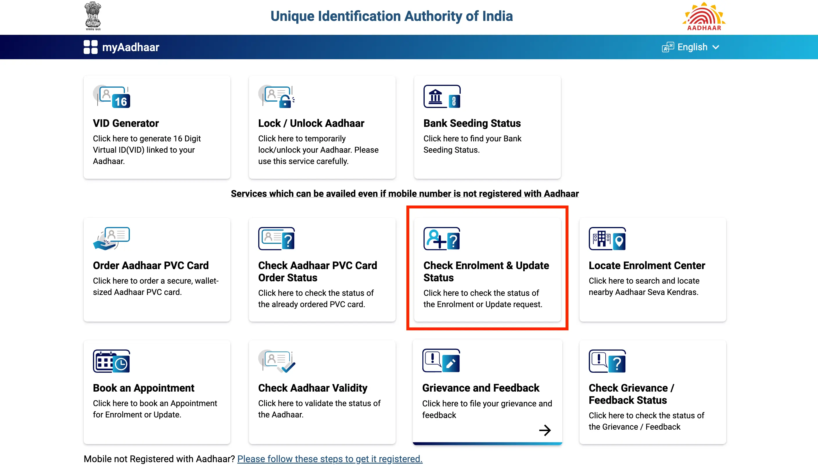
Task: Open the English language dropdown
Action: click(x=690, y=47)
